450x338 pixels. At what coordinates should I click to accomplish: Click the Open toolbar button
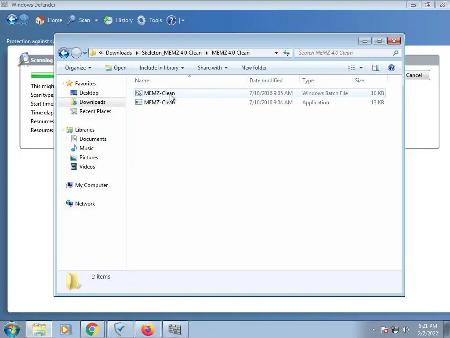tap(116, 68)
